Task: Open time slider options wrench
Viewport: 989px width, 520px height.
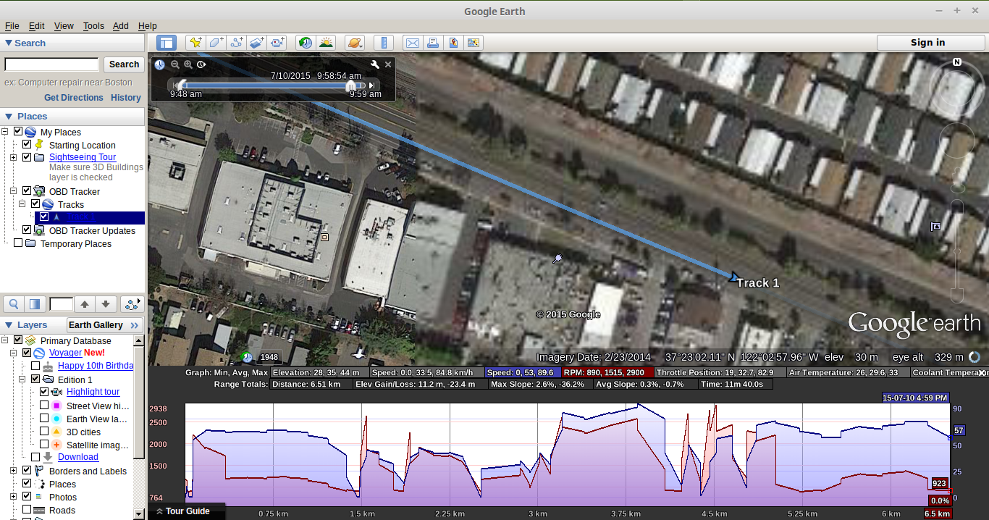Action: (375, 64)
